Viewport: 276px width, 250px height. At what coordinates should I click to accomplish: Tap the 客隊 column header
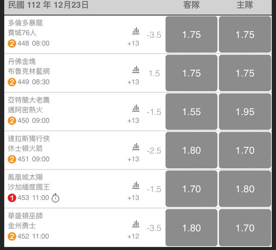click(191, 5)
